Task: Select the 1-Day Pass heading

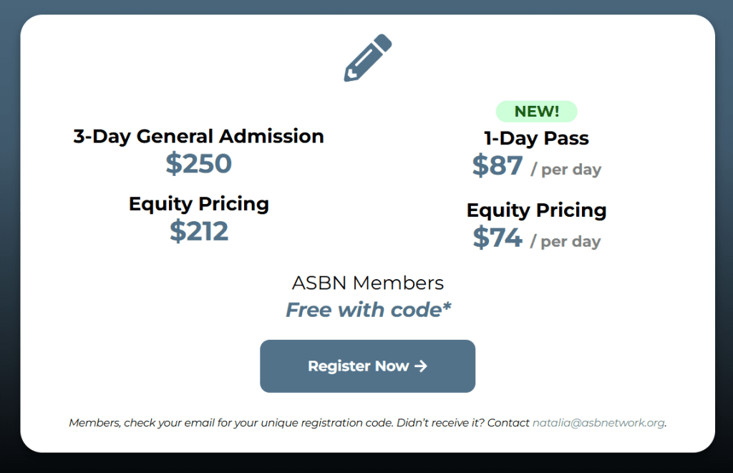Action: point(536,138)
